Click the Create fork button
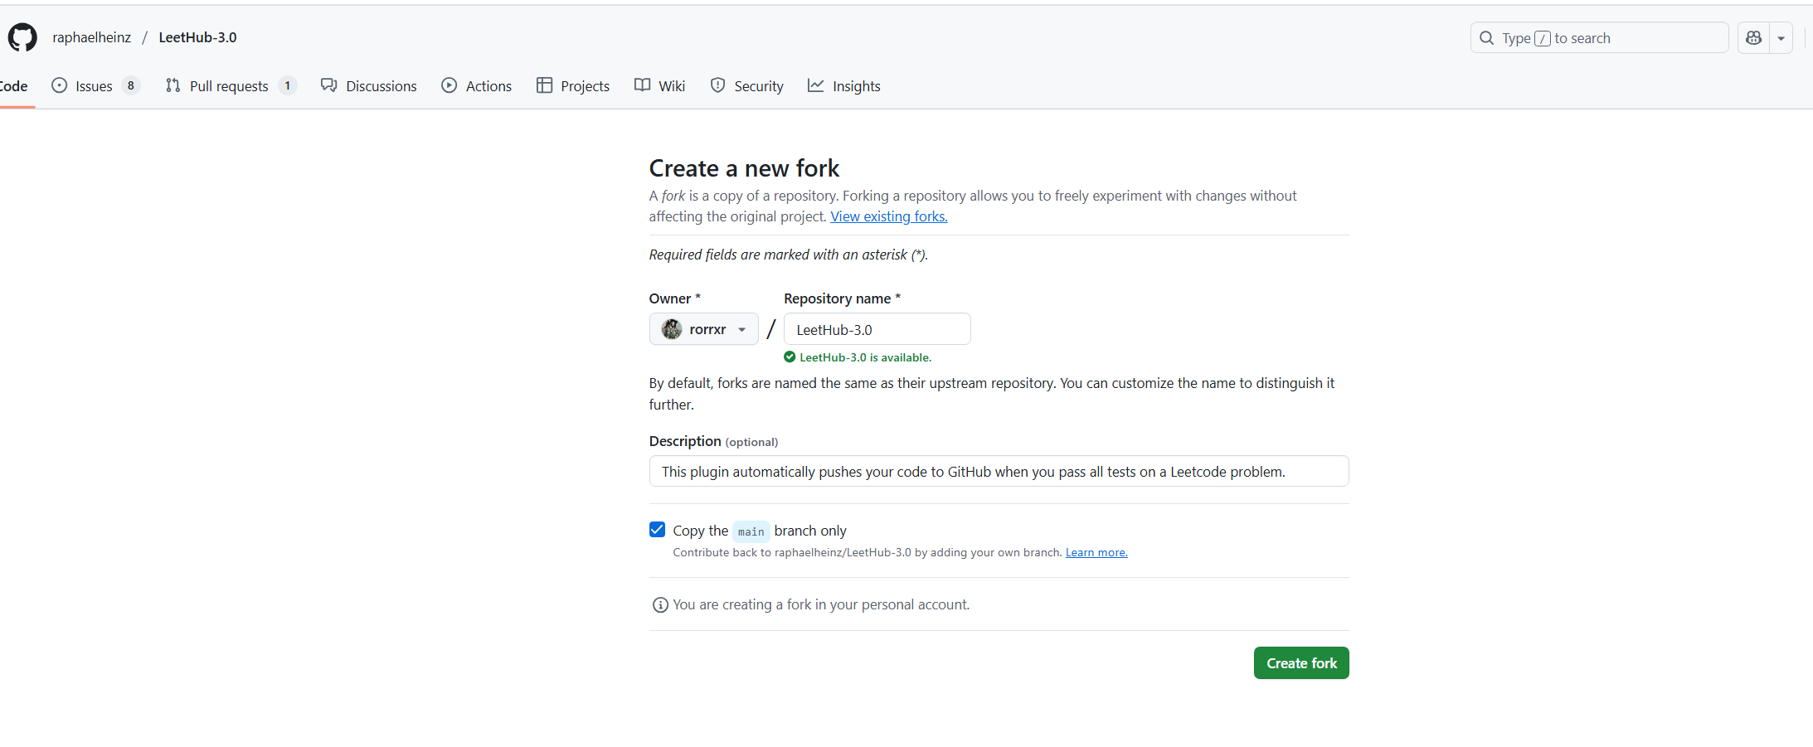Screen dimensions: 1813x747 coord(1301,663)
